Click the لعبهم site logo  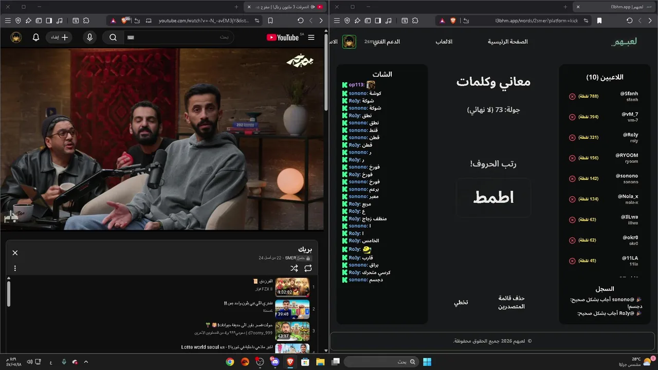coord(625,42)
